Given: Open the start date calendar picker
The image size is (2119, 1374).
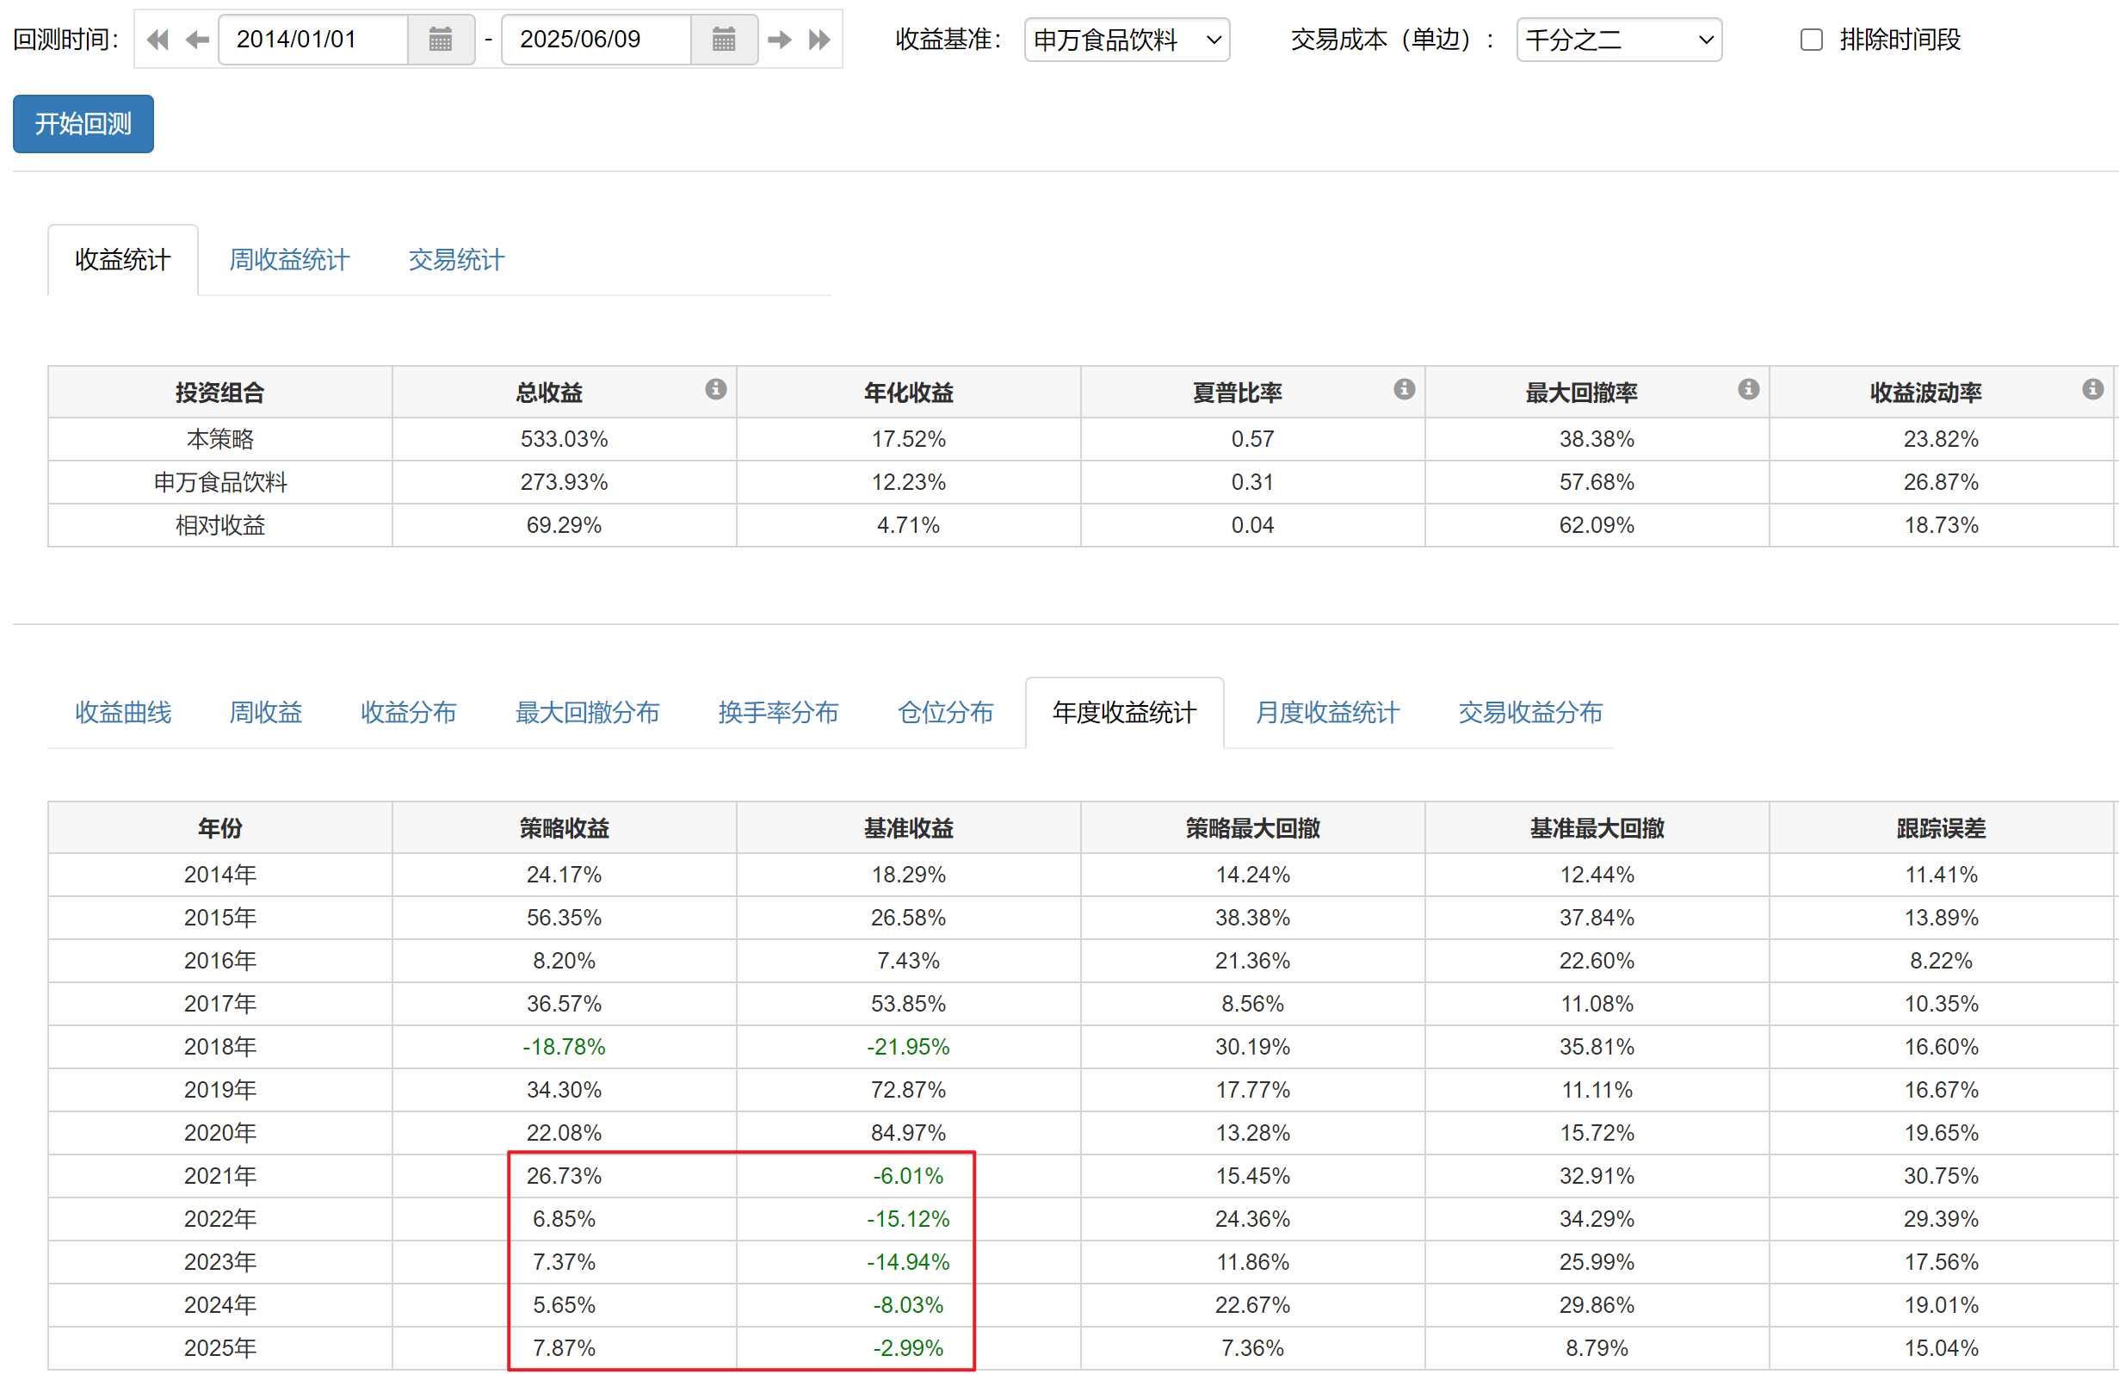Looking at the screenshot, I should [x=441, y=40].
